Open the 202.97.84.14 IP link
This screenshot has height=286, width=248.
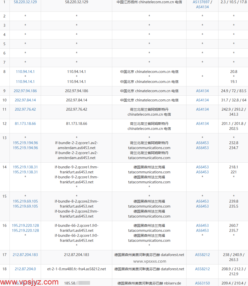25,100
